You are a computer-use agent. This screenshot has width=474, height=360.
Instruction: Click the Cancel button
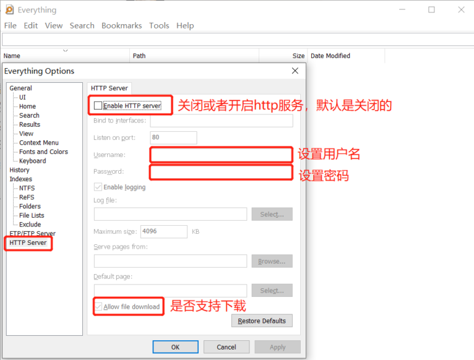(x=226, y=347)
